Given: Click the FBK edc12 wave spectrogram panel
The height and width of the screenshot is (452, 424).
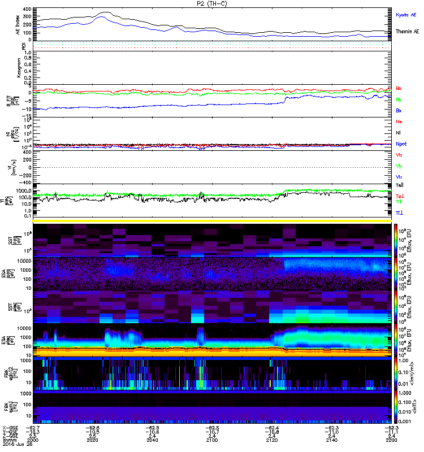Looking at the screenshot, I should click(213, 373).
